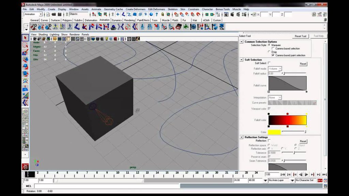The height and width of the screenshot is (196, 349).
Task: Open the Falloff mode Volume dropdown
Action: click(275, 69)
